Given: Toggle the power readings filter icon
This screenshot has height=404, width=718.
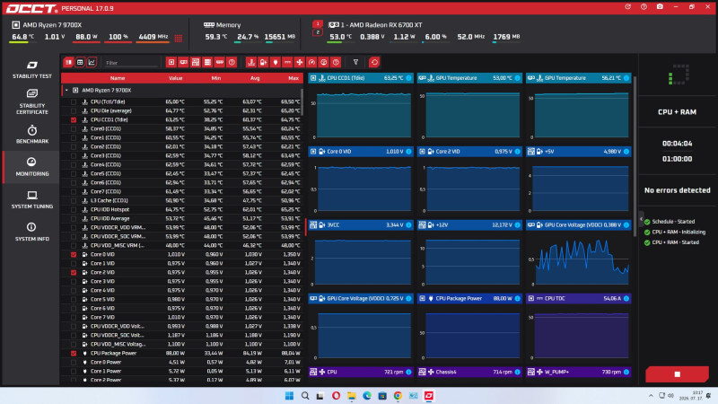Looking at the screenshot, I should (276, 62).
